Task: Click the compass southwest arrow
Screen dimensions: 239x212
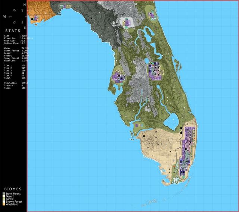Action: pos(15,22)
